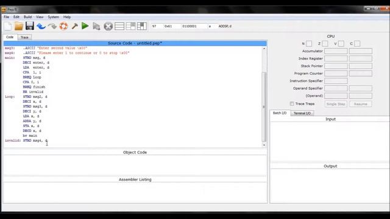390x219 pixels.
Task: Click the 'DECI enter, d' code line
Action: pos(36,63)
